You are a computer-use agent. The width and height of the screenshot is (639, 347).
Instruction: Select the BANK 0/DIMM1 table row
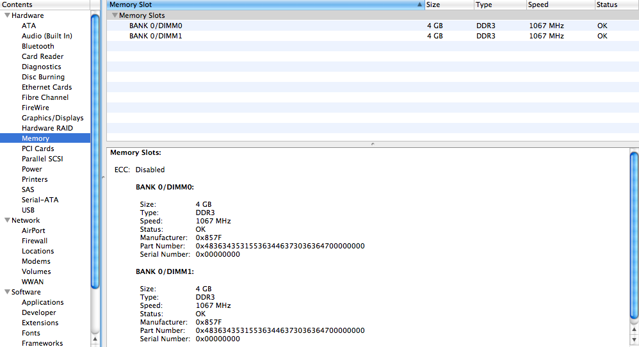tap(373, 36)
